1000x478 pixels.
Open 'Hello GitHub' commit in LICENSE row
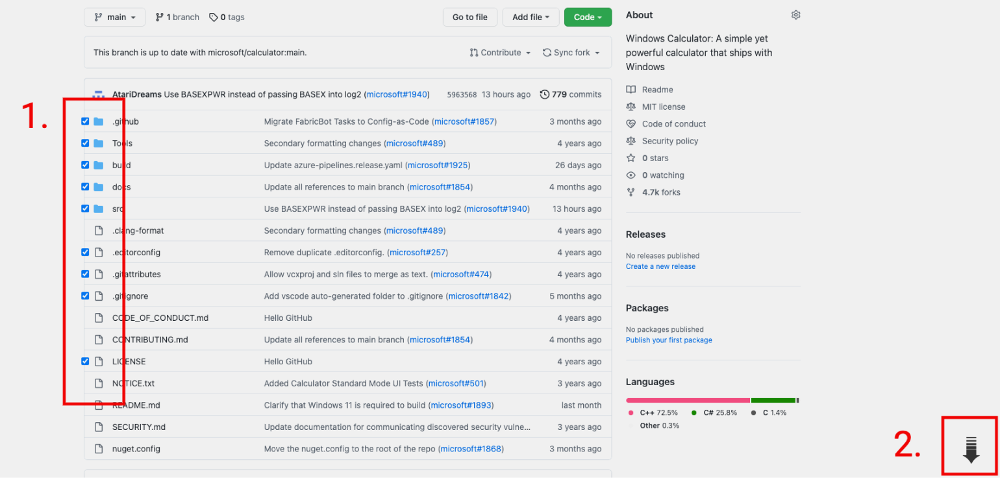[288, 362]
